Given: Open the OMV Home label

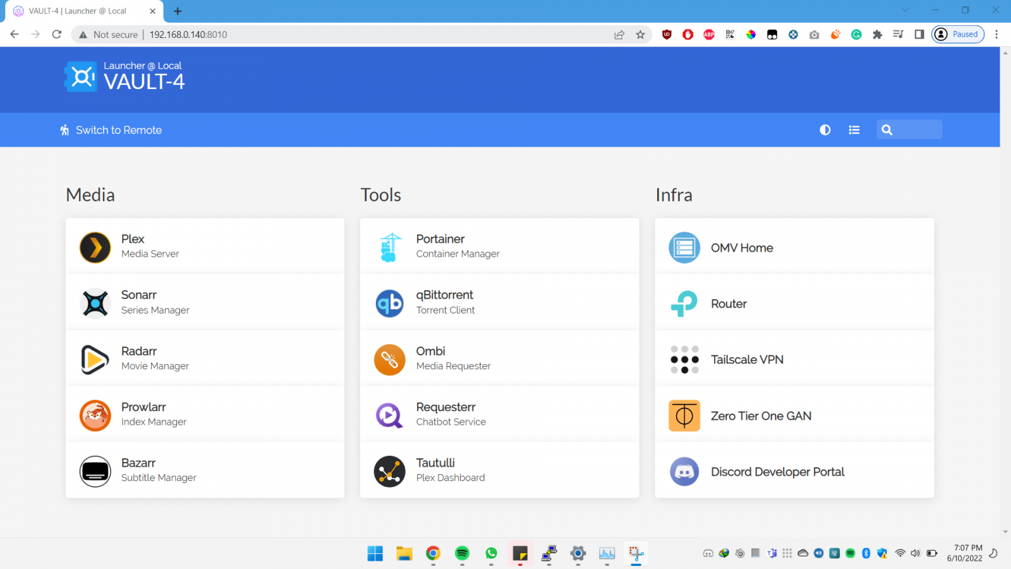Looking at the screenshot, I should click(742, 248).
